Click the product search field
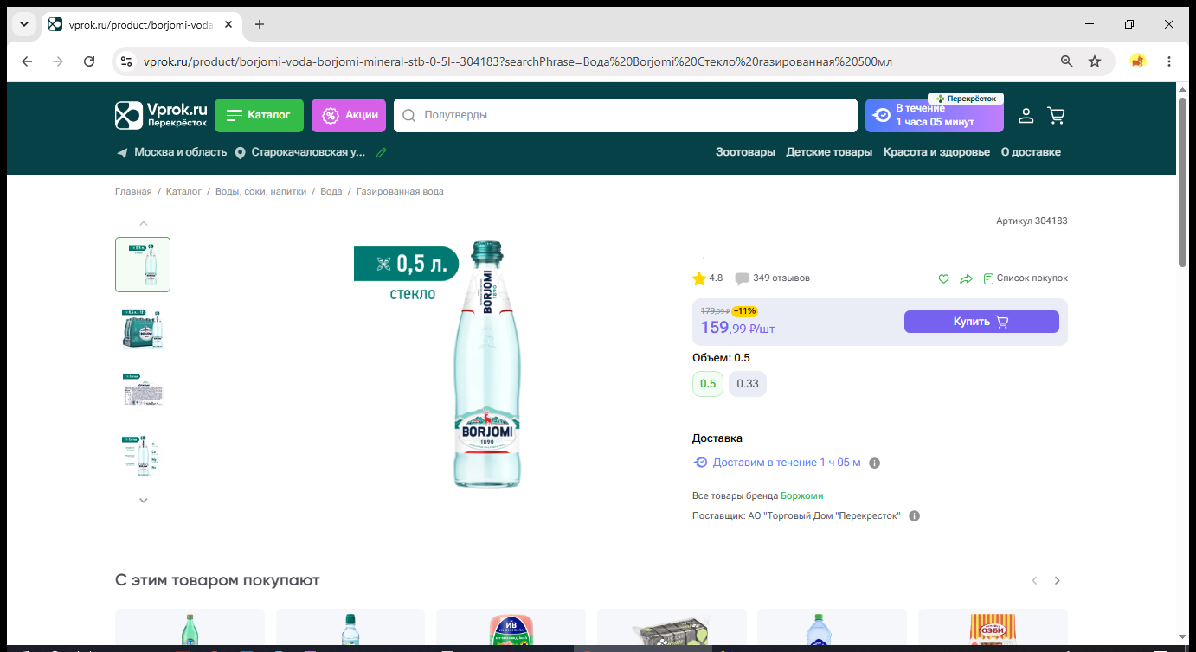This screenshot has width=1196, height=652. point(625,115)
